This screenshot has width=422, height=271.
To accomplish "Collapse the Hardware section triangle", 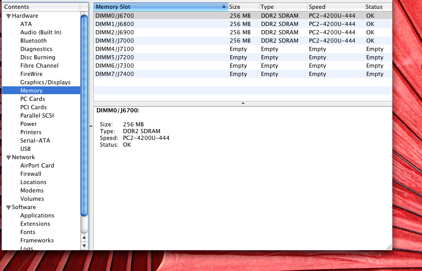I will click(x=9, y=16).
